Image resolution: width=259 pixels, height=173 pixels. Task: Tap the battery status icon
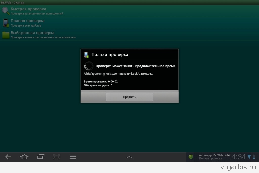point(254,157)
